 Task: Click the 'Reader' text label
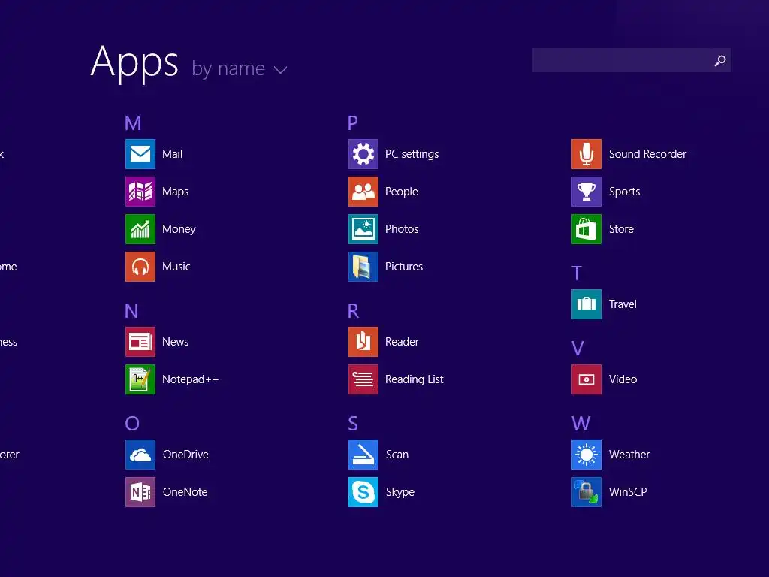[403, 342]
